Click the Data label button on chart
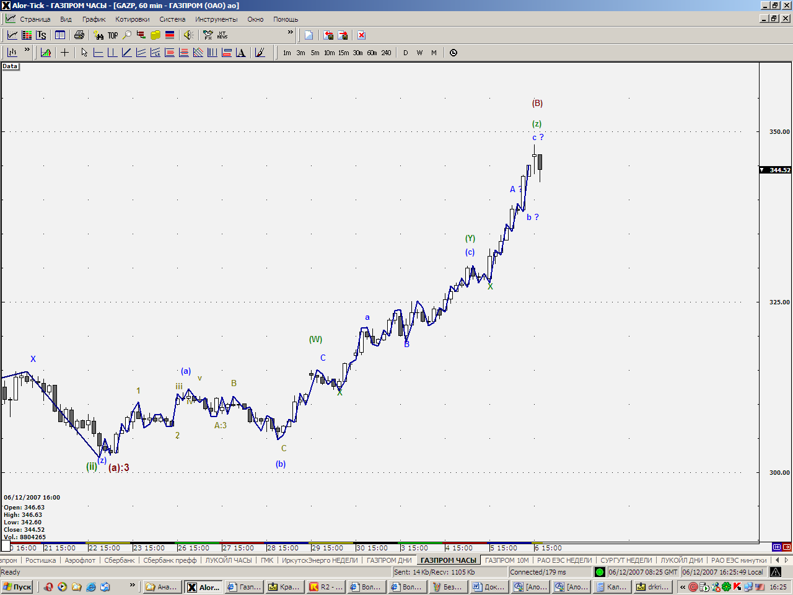 pyautogui.click(x=10, y=66)
